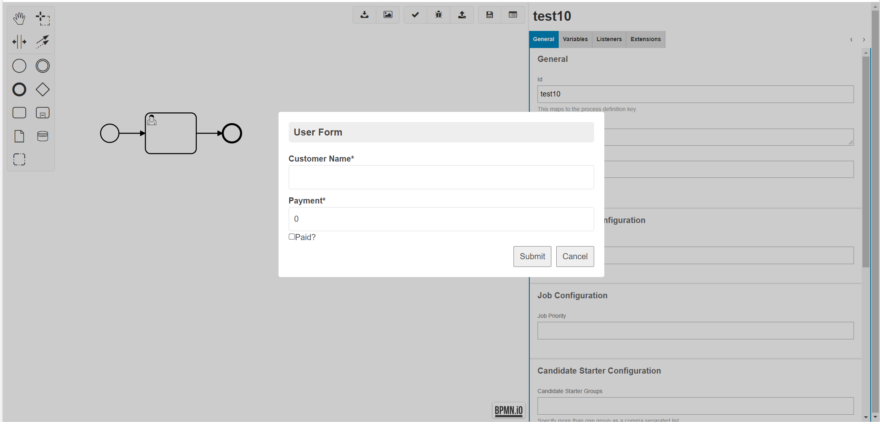
Task: Switch to the General tab
Action: tap(544, 39)
